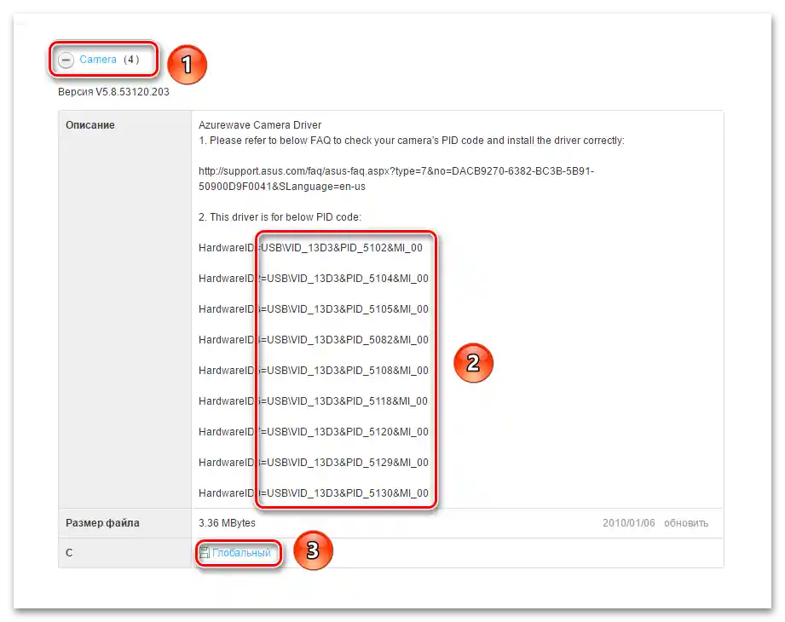785x622 pixels.
Task: Click the Глобальный download link
Action: (241, 552)
